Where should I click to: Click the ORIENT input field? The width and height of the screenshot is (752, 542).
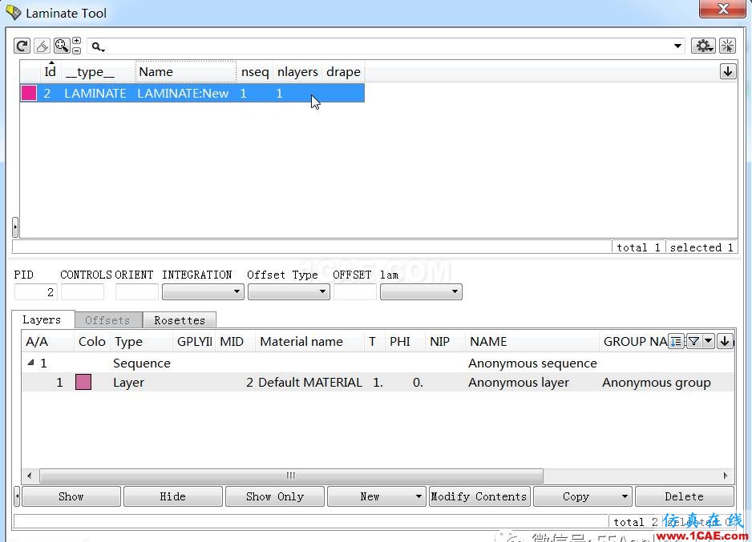pos(136,292)
